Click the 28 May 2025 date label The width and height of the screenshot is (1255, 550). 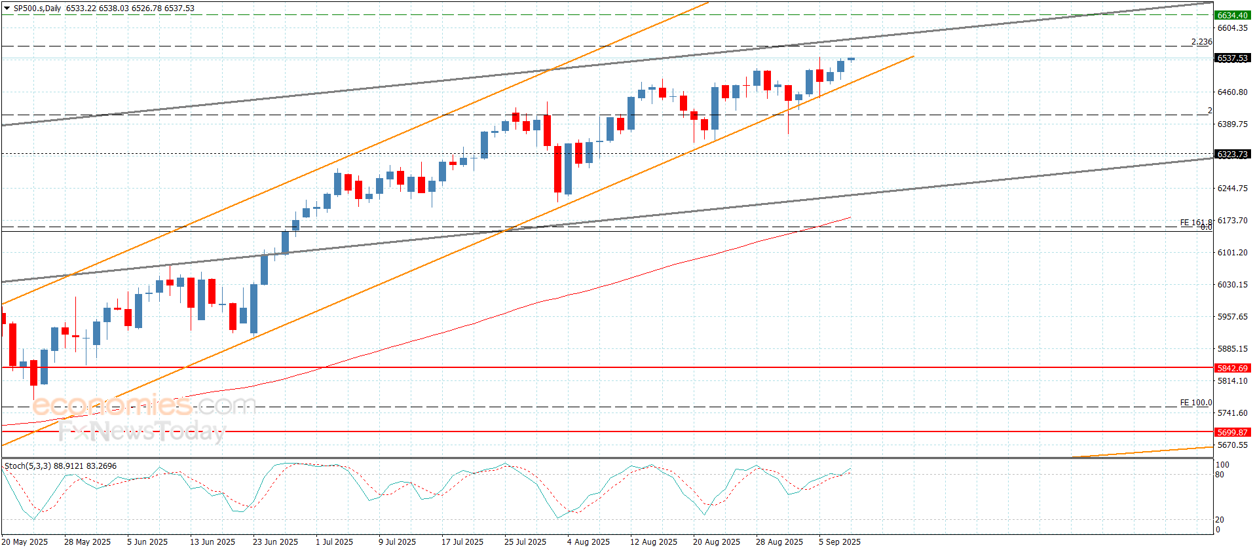click(x=88, y=541)
